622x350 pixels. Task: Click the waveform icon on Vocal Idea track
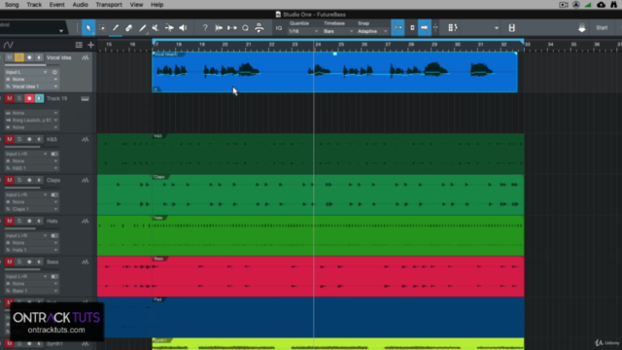pos(86,58)
